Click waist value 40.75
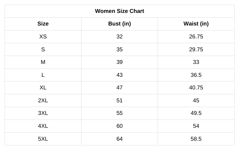240x150 pixels. 196,88
